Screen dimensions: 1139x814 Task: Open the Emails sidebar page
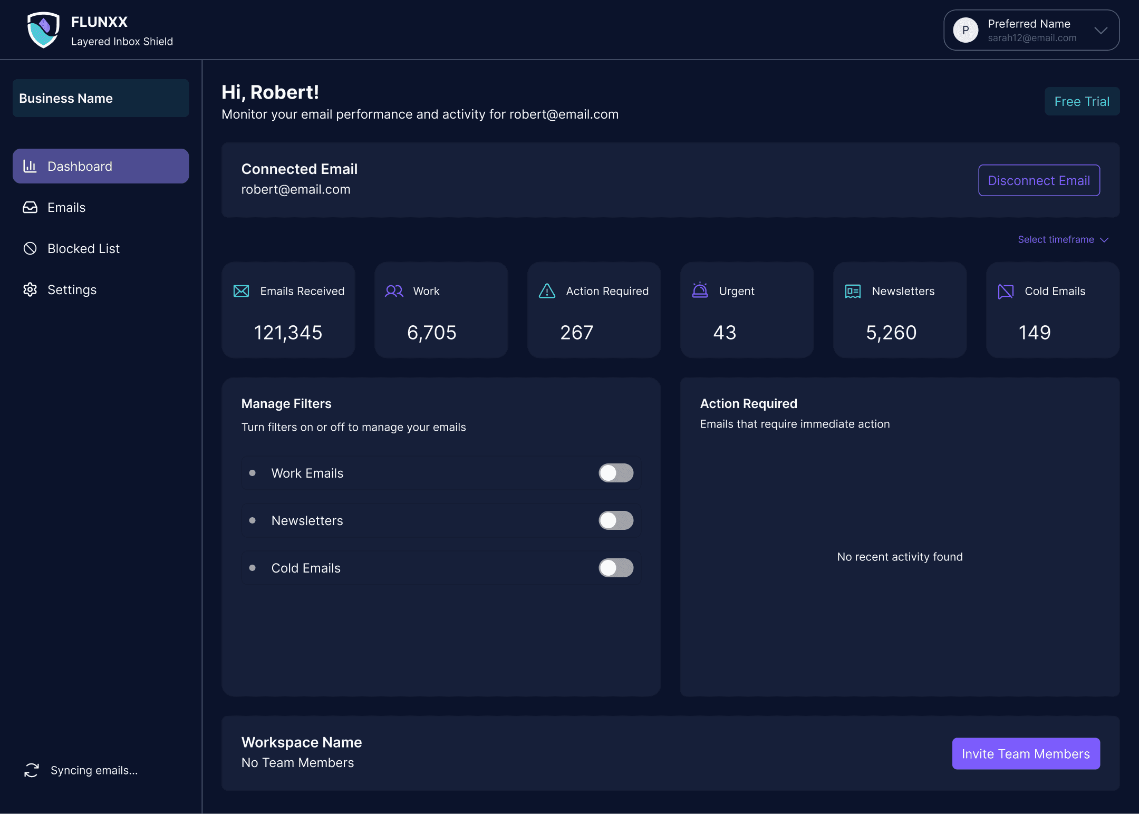click(66, 207)
